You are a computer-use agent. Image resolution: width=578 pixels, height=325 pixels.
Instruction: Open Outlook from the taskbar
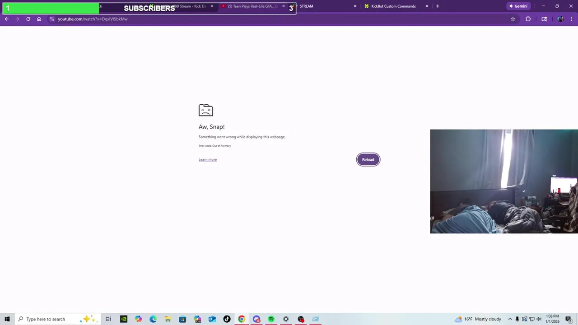click(212, 319)
